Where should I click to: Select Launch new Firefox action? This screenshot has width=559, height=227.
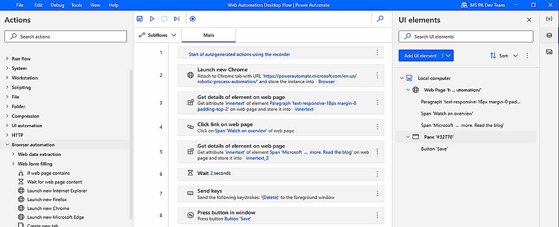(x=47, y=200)
